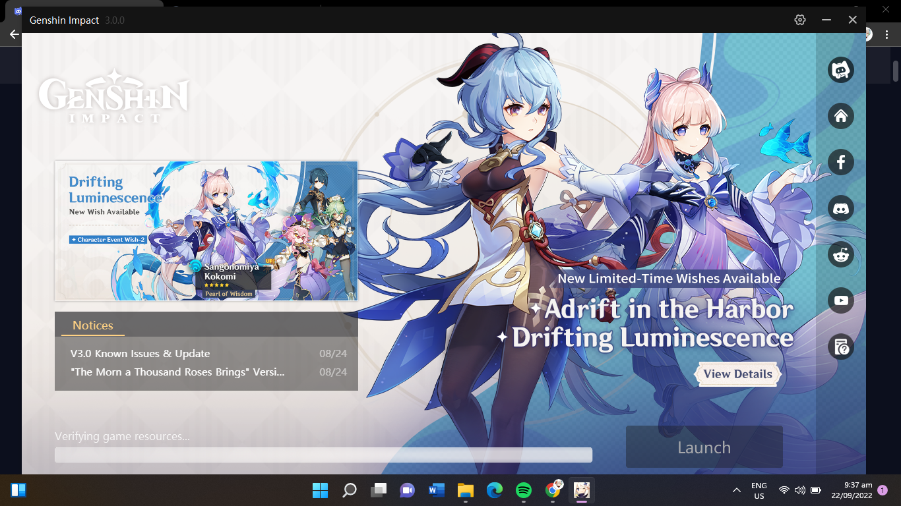Open the Windows Start menu

coord(320,490)
